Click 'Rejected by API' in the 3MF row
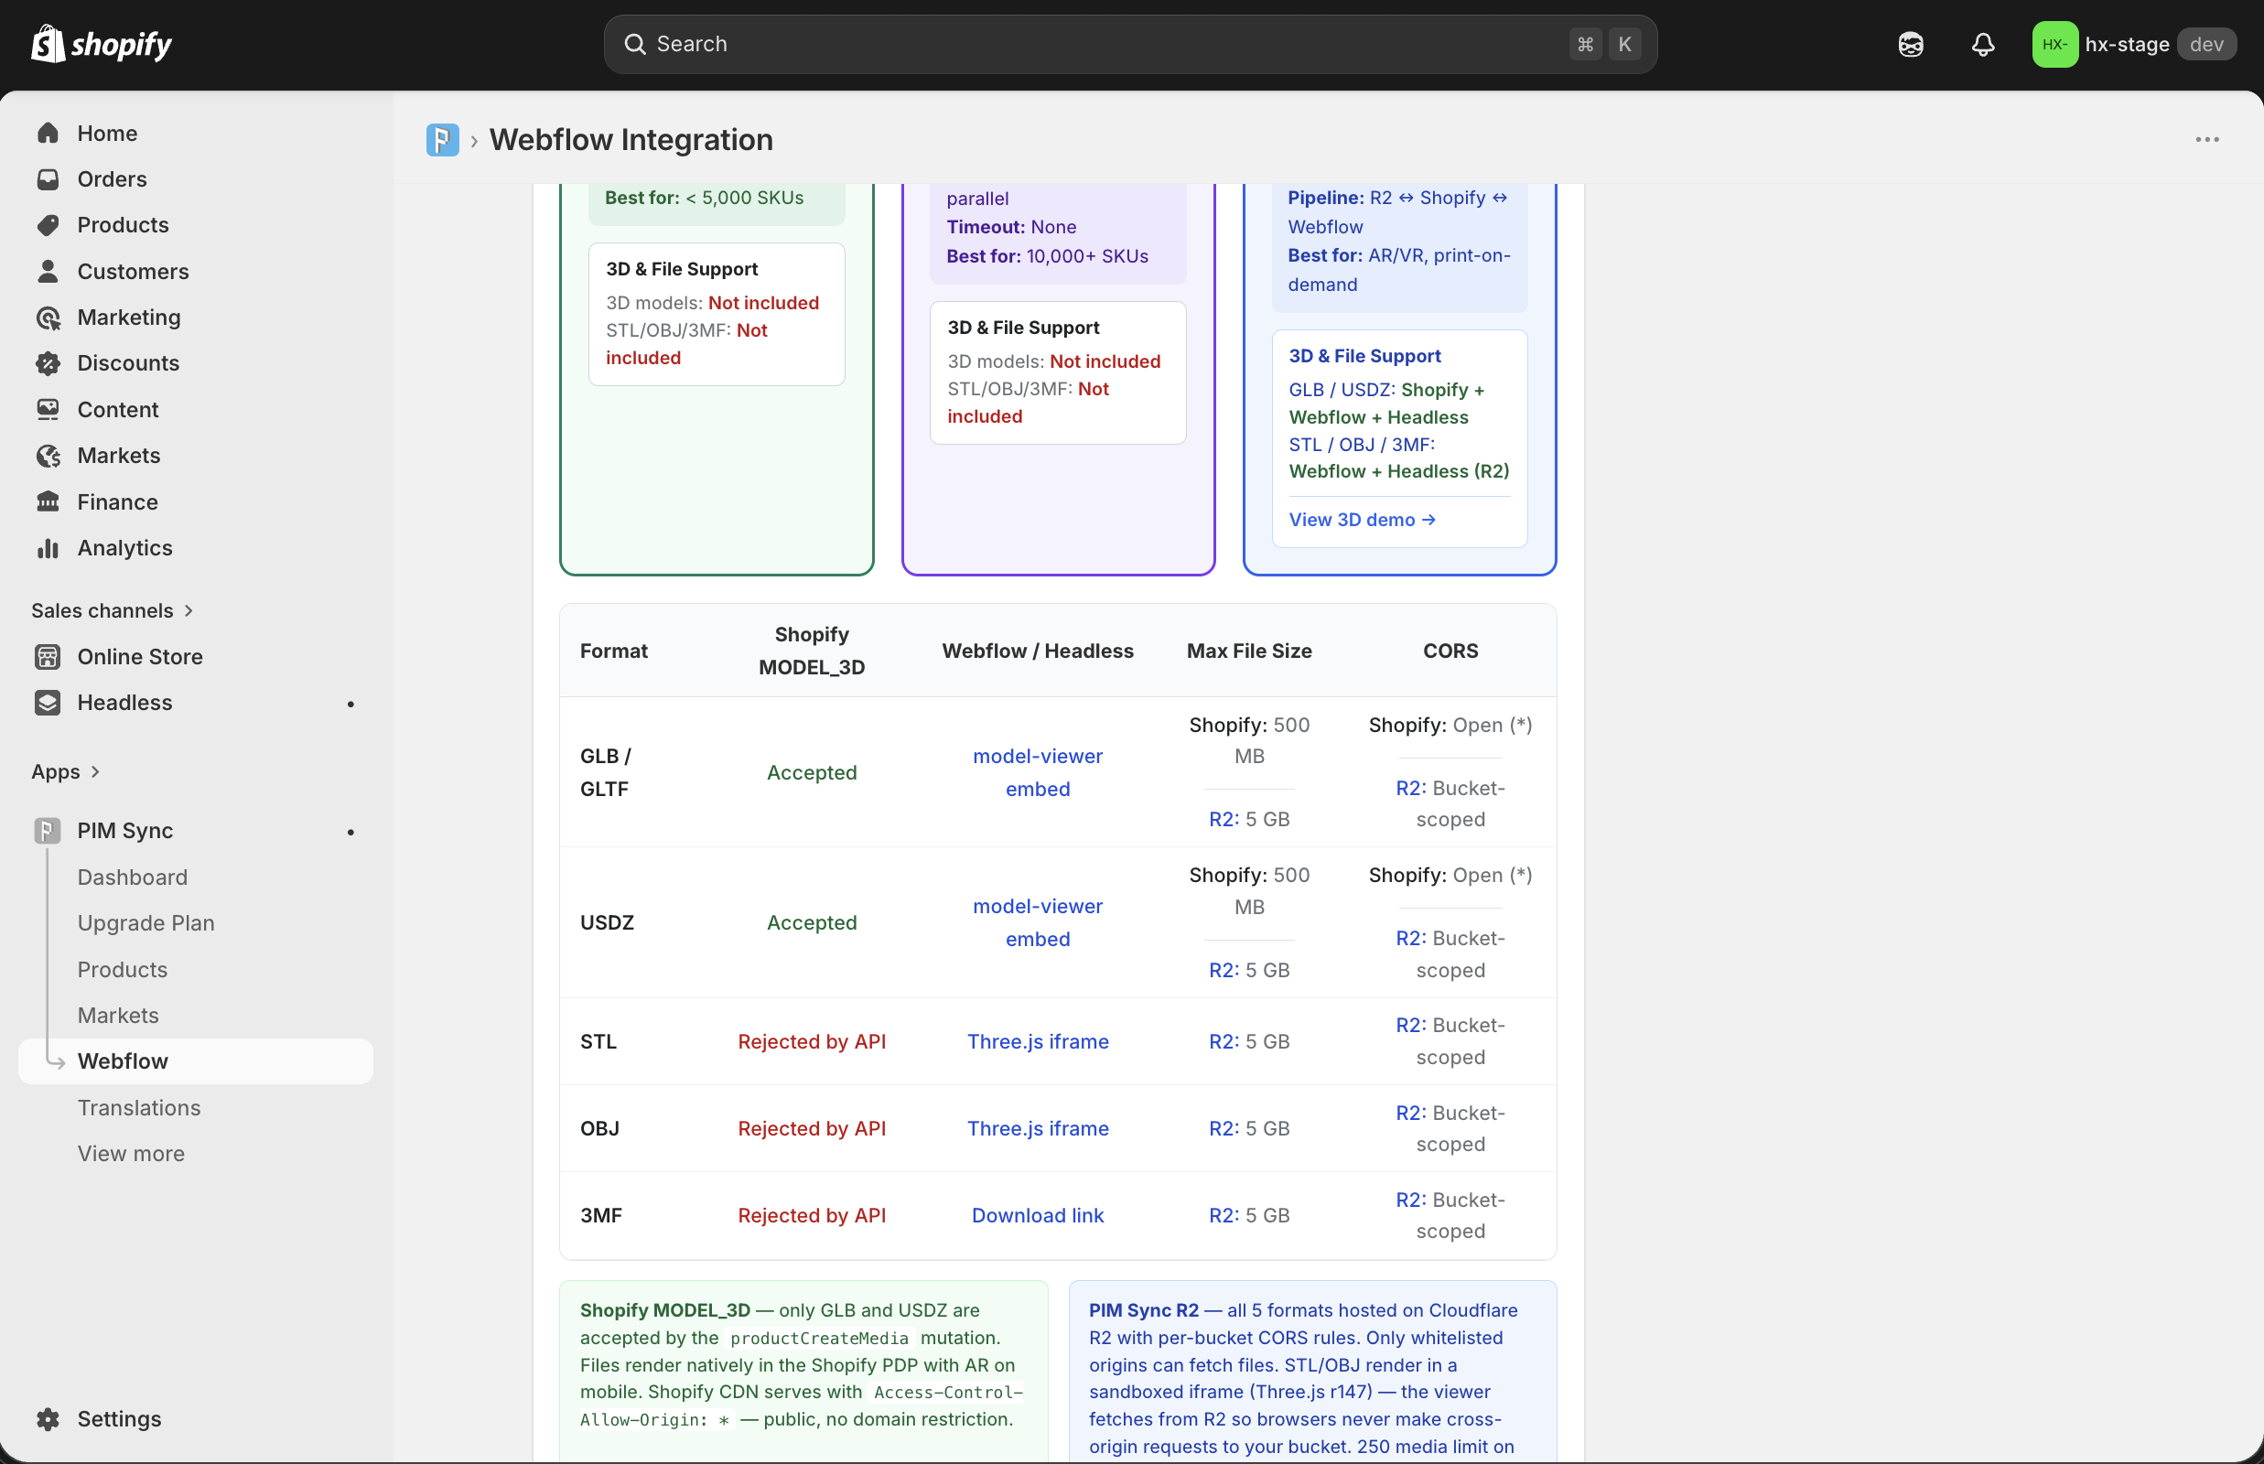Screen dimensions: 2264x1464 pos(811,1215)
